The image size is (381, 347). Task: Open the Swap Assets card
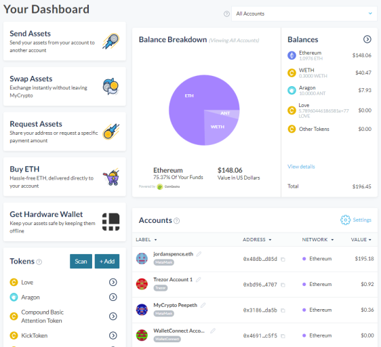coord(64,87)
